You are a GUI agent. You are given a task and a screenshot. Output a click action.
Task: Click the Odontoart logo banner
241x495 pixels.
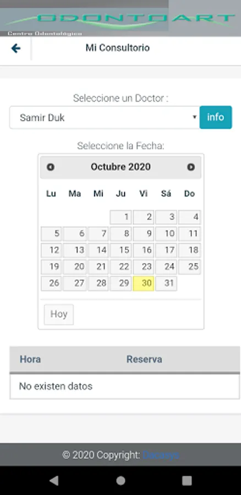[121, 18]
